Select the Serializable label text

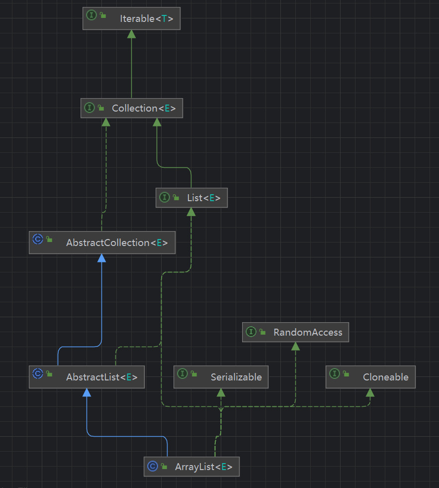pyautogui.click(x=236, y=377)
